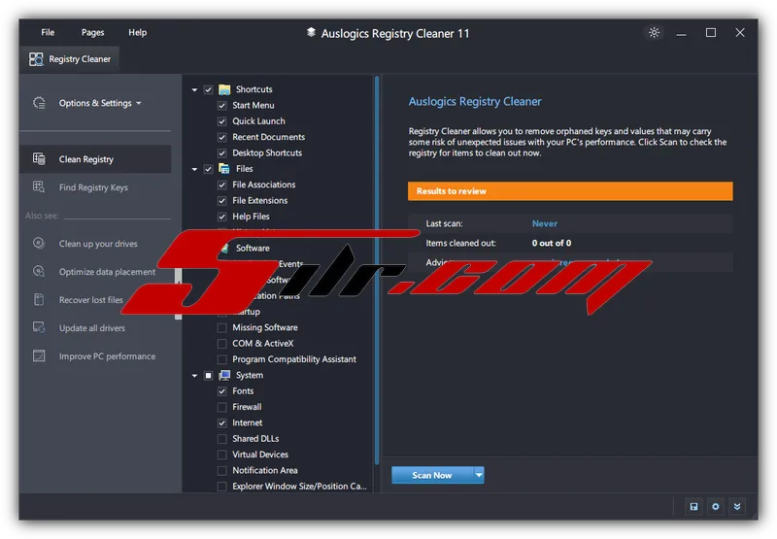Image resolution: width=777 pixels, height=539 pixels.
Task: Click the Recover lost files link
Action: coord(90,300)
